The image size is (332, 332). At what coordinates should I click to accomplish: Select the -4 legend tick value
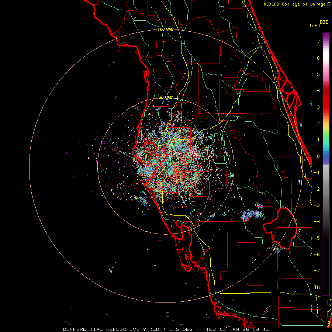tap(317, 222)
